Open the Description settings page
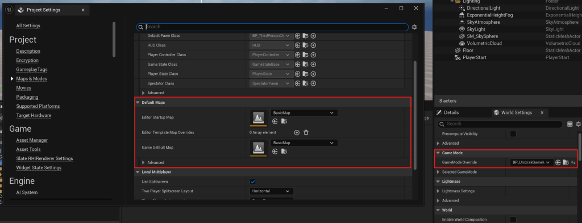582x223 pixels. pos(28,51)
